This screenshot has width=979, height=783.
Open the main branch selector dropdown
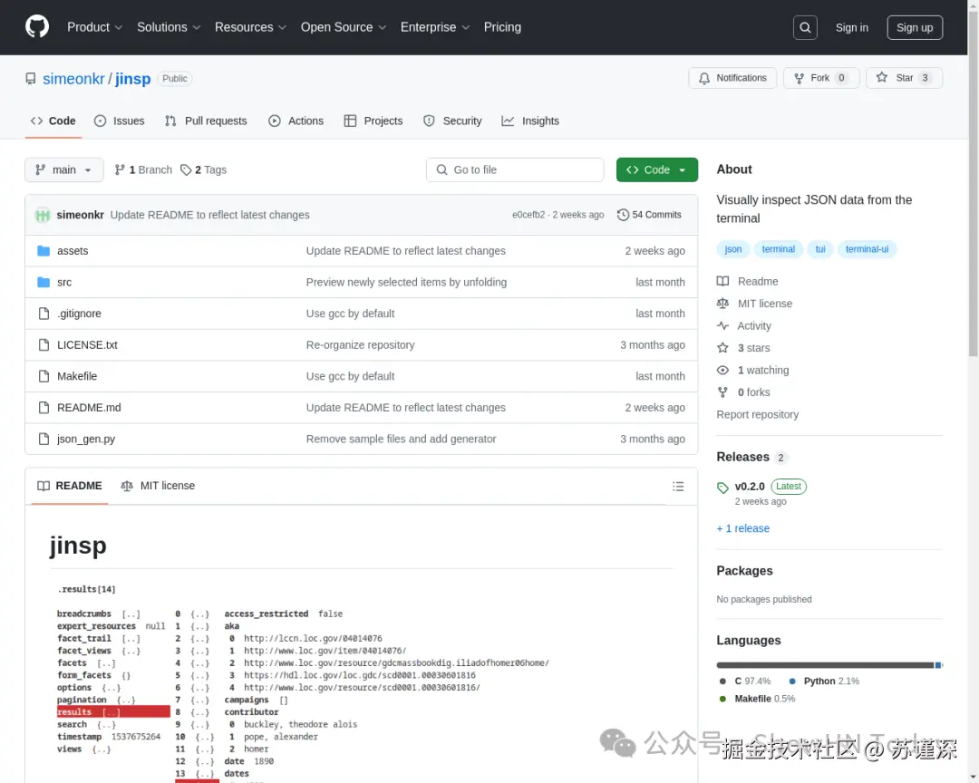[64, 169]
